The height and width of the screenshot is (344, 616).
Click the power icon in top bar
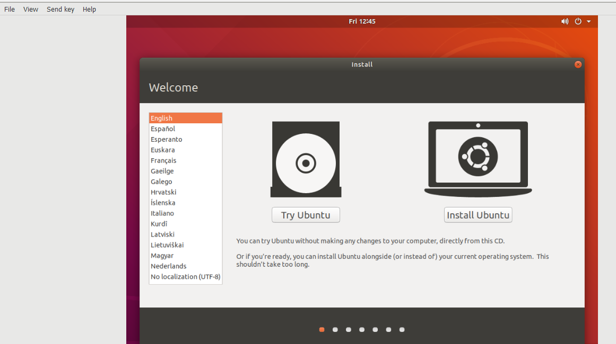(578, 22)
